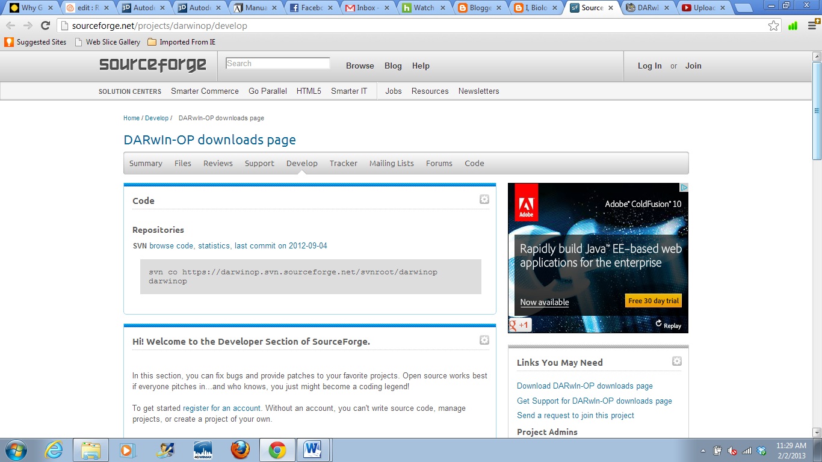The image size is (822, 462).
Task: Open the Windows Start button
Action: point(16,450)
